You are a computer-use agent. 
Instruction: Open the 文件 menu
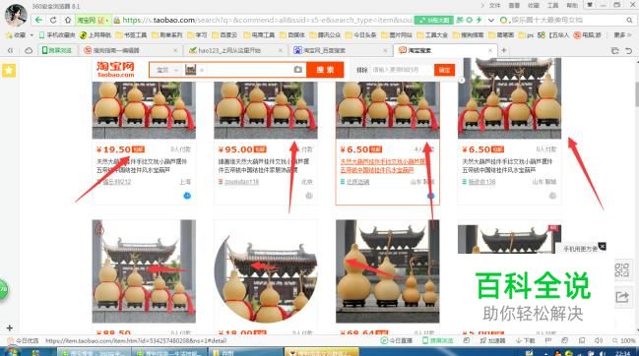coord(494,5)
